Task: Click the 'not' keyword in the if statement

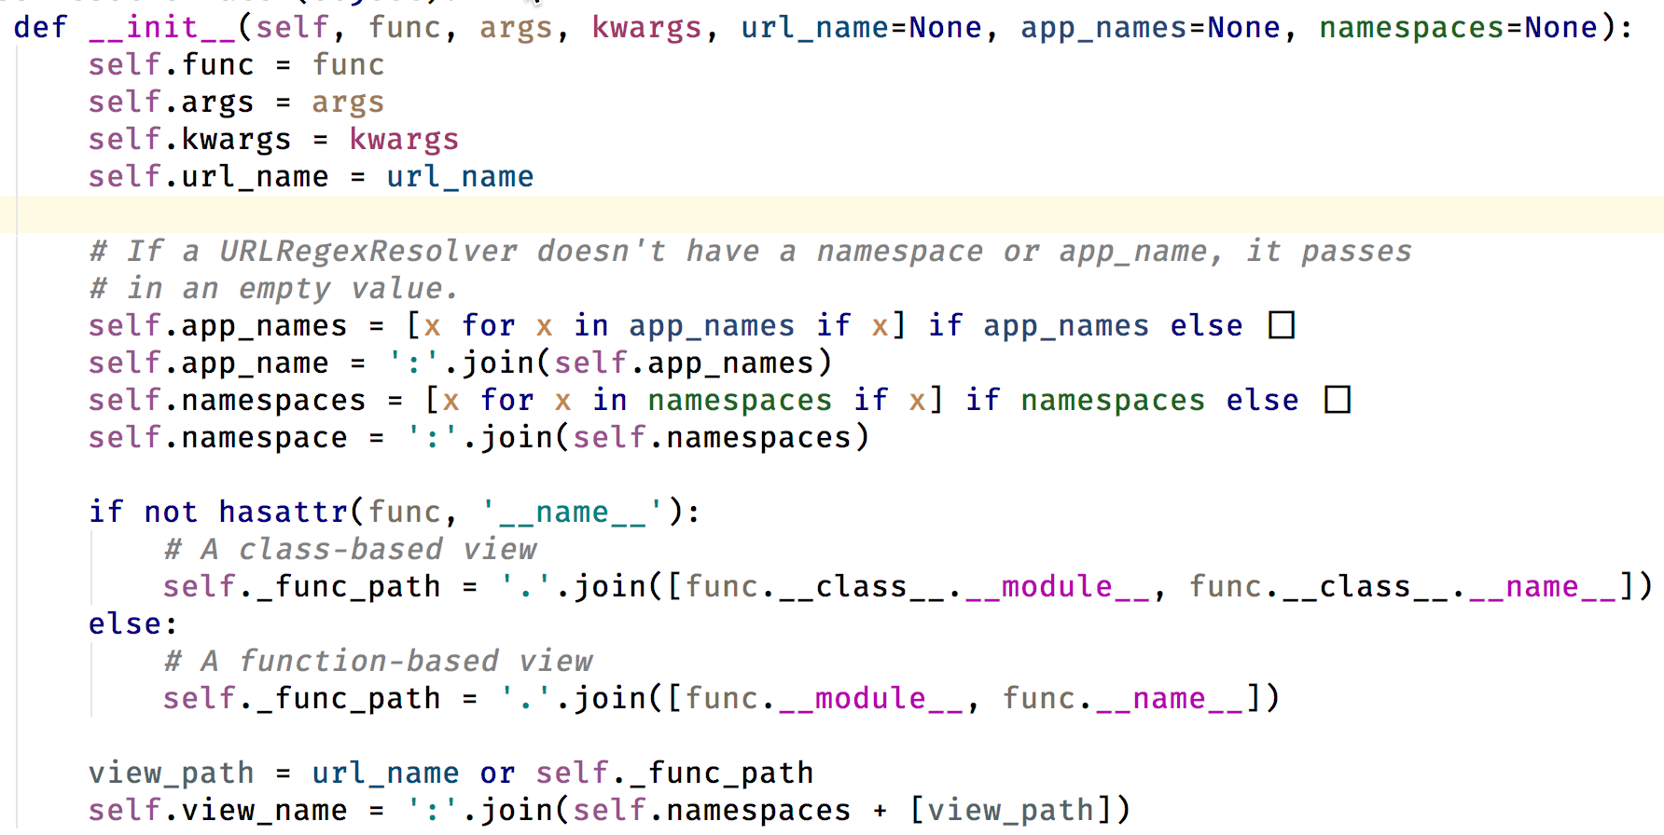Action: pos(171,512)
